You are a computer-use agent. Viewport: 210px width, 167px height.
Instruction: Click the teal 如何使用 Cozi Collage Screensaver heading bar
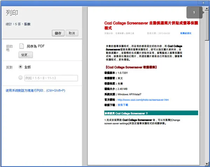pyautogui.click(x=151, y=113)
